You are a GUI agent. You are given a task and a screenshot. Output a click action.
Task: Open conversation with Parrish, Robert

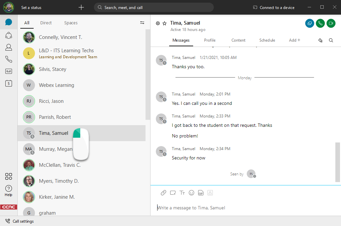[82, 117]
